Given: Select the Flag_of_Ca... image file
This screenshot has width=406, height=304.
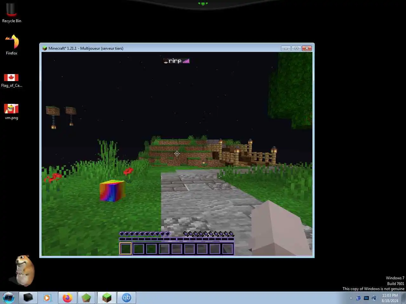Looking at the screenshot, I should click(x=11, y=80).
